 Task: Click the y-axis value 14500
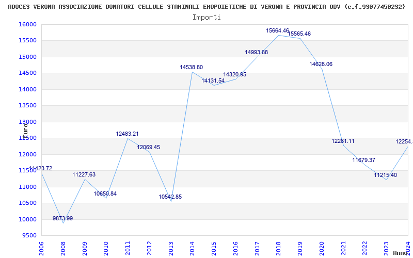click(x=27, y=73)
